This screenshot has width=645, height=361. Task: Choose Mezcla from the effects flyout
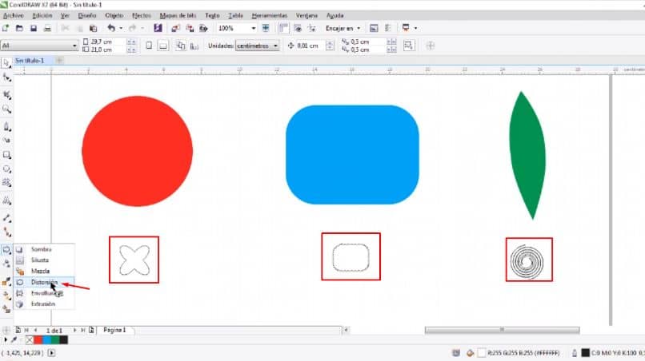coord(45,271)
